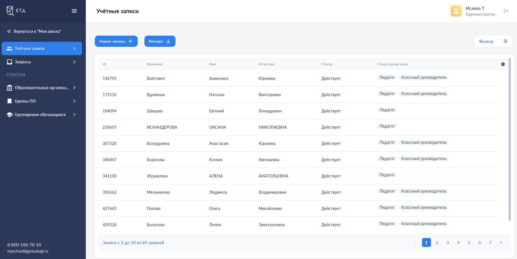Select surname Вдовкина cell
This screenshot has height=259, width=517.
pyautogui.click(x=156, y=95)
